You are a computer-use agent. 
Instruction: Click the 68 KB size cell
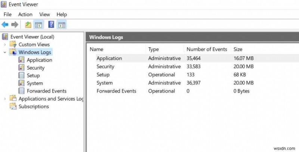tap(240, 75)
